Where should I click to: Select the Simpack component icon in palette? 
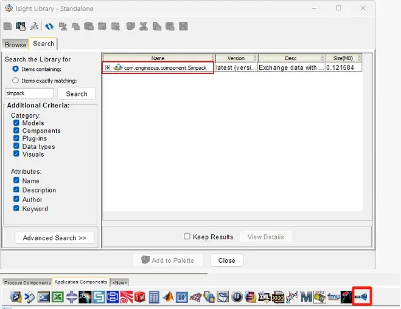point(361,296)
